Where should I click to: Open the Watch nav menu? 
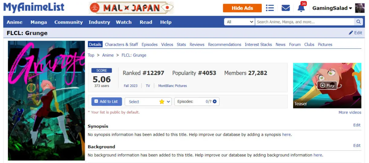(x=124, y=22)
